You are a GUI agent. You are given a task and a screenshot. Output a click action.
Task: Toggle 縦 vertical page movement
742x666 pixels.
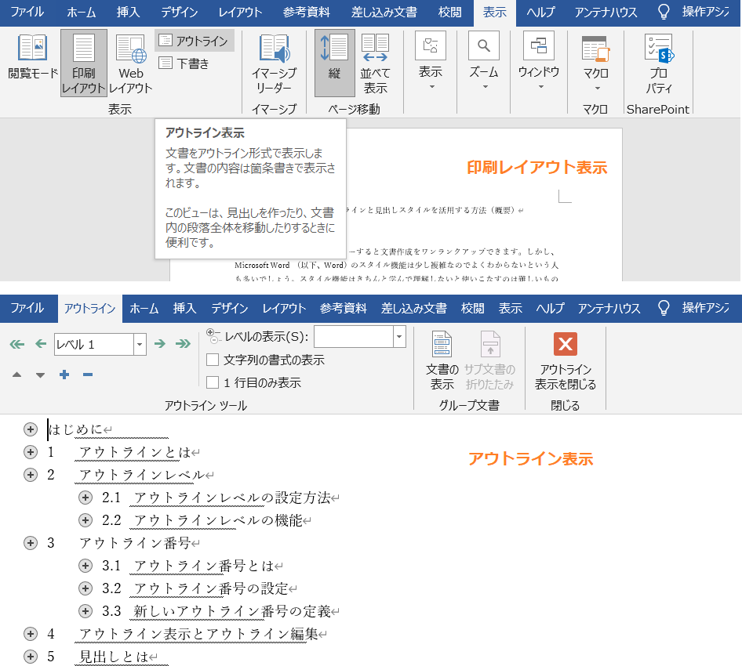pyautogui.click(x=335, y=63)
